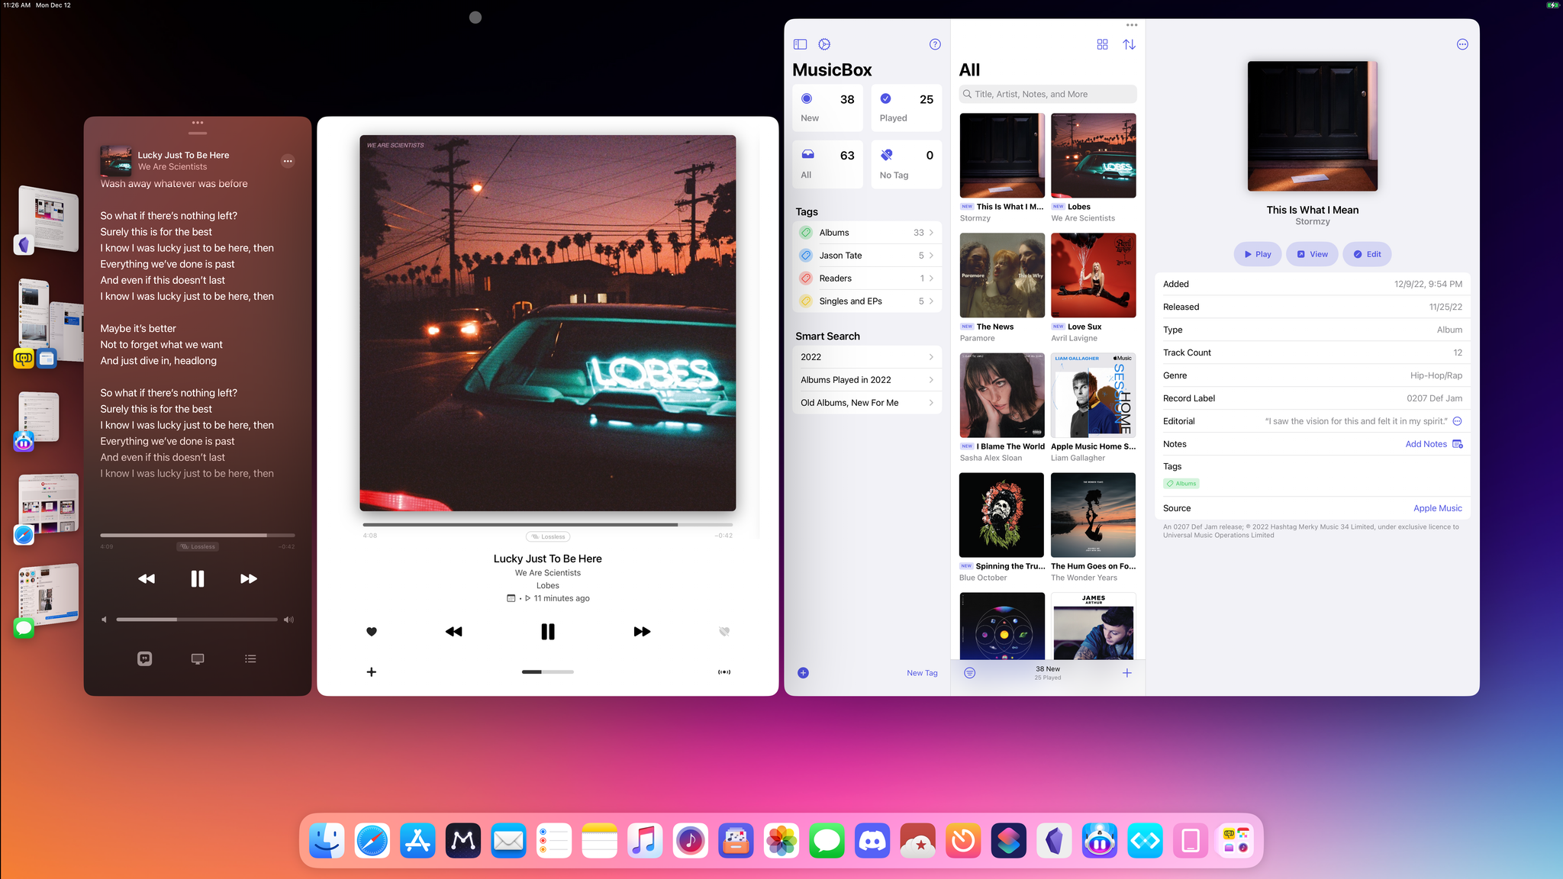Screen dimensions: 1563x879
Task: Click the grid/list view toggle icon in MusicBox
Action: tap(1103, 44)
